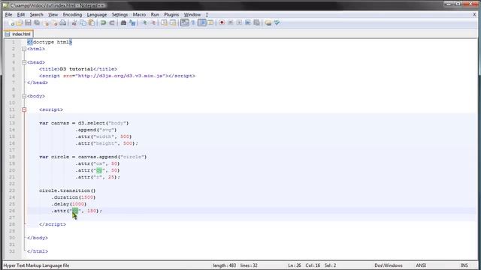The width and height of the screenshot is (481, 270).
Task: Click the Close All toolbar icon
Action: pyautogui.click(x=55, y=22)
